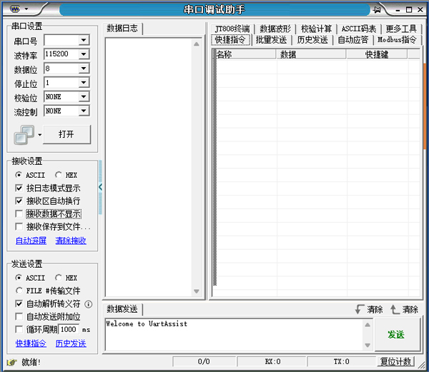429x372 pixels.
Task: Select HEX radio button in 接收设置
Action: click(59, 175)
